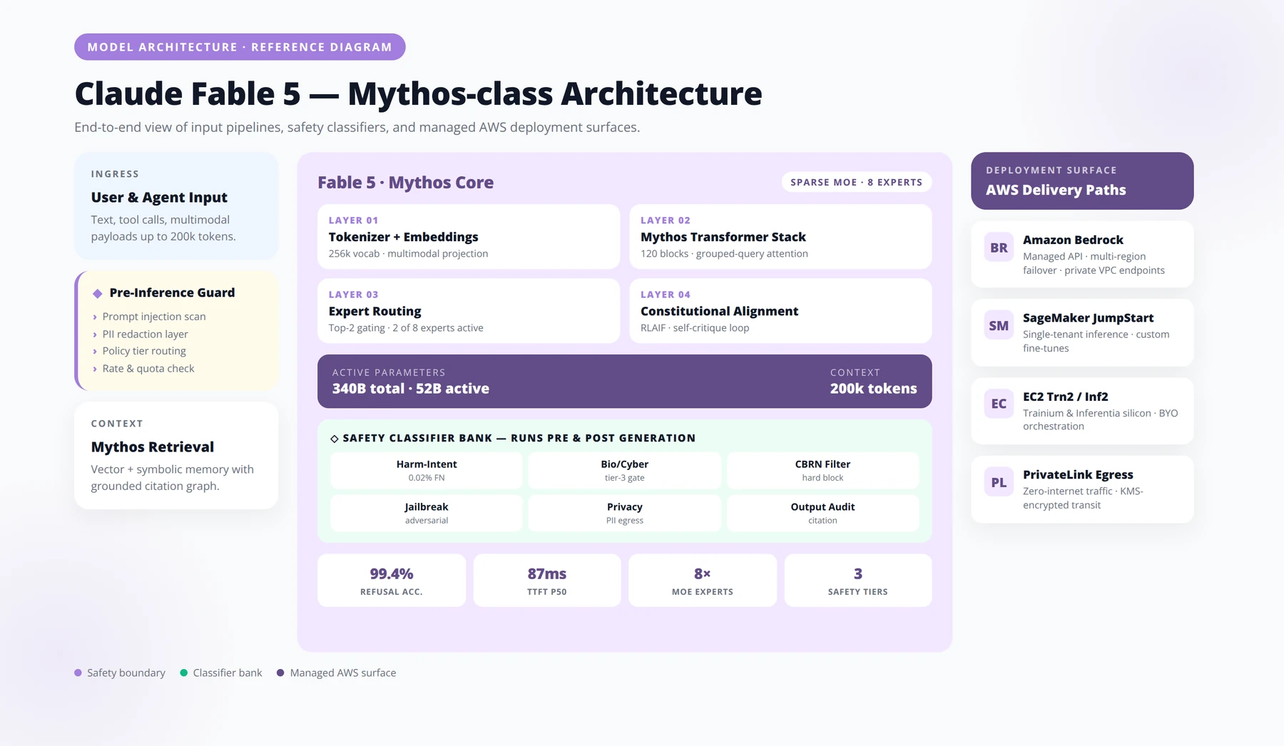Select the User & Agent Input card
This screenshot has height=746, width=1284.
(176, 206)
